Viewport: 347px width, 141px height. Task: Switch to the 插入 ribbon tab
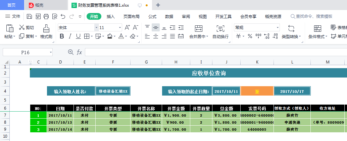[111, 16]
